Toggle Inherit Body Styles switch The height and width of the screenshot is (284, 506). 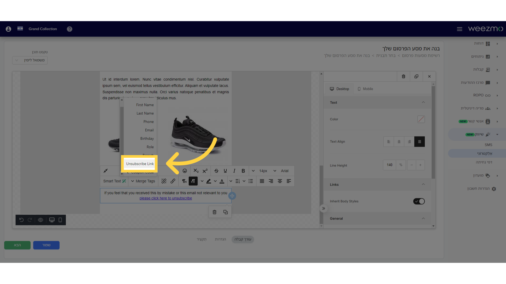click(x=419, y=201)
